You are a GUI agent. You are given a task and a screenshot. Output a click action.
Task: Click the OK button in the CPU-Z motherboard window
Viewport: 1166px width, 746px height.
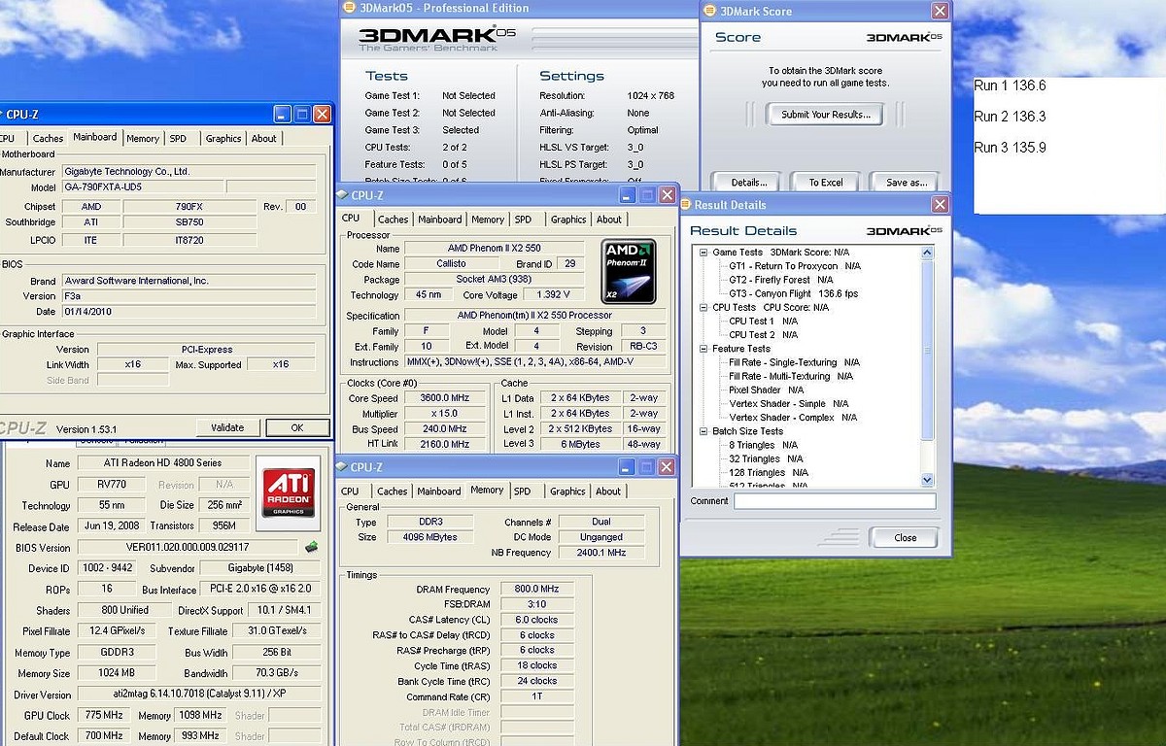[x=297, y=427]
